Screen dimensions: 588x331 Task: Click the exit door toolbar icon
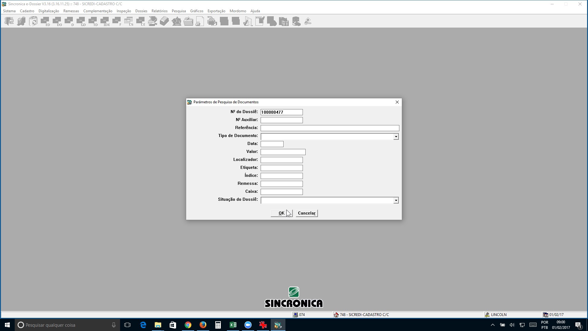pos(9,21)
